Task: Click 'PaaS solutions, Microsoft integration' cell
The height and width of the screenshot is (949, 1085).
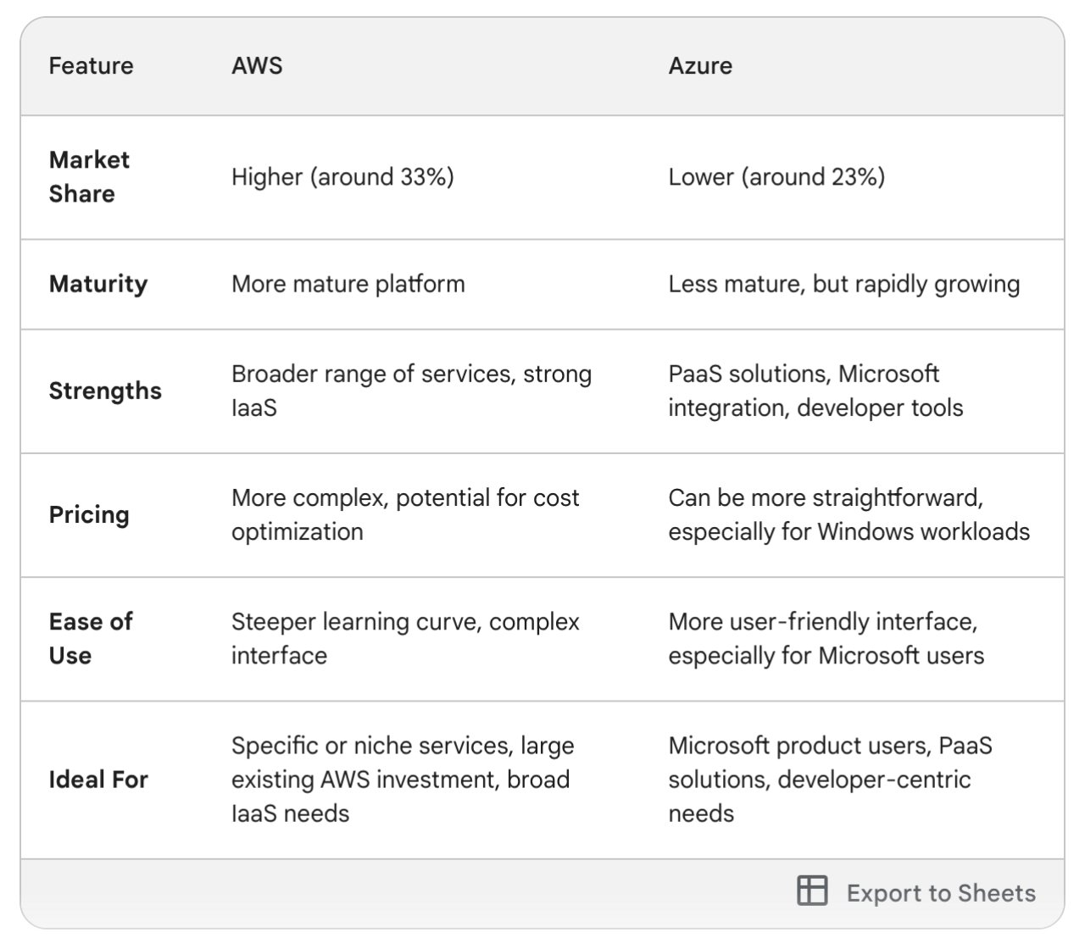Action: click(815, 391)
